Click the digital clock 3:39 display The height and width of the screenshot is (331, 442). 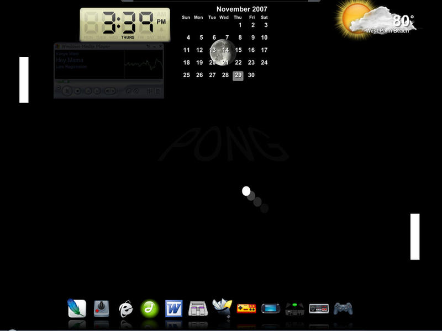click(128, 22)
